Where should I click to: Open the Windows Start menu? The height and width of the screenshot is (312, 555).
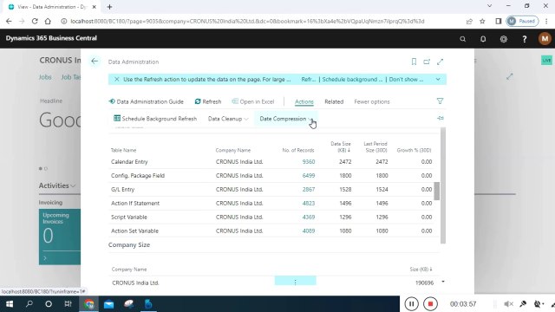(x=10, y=304)
